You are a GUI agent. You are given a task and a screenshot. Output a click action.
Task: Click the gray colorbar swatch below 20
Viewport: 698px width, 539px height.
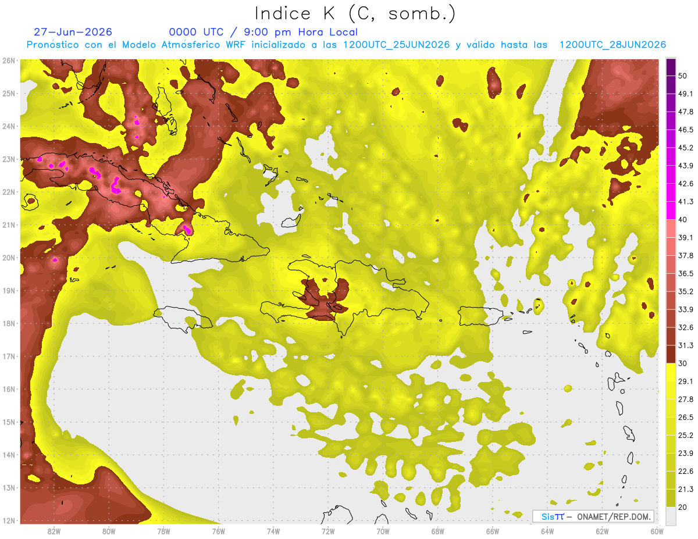point(671,516)
